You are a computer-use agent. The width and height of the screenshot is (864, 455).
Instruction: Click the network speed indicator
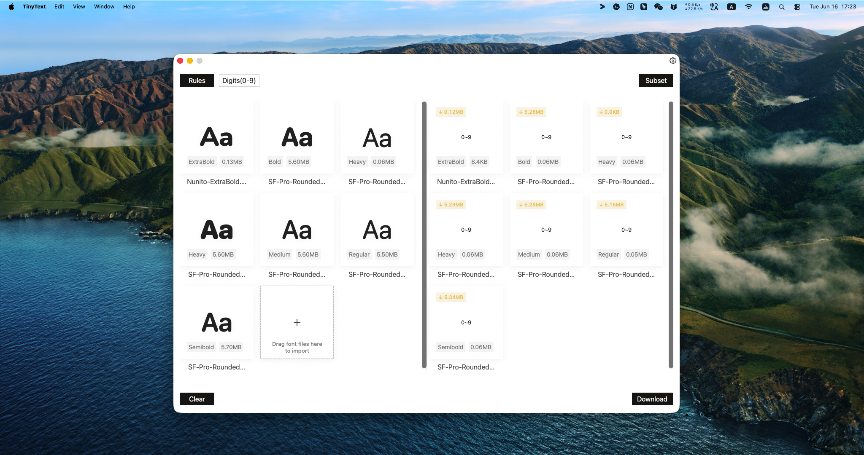click(x=694, y=7)
